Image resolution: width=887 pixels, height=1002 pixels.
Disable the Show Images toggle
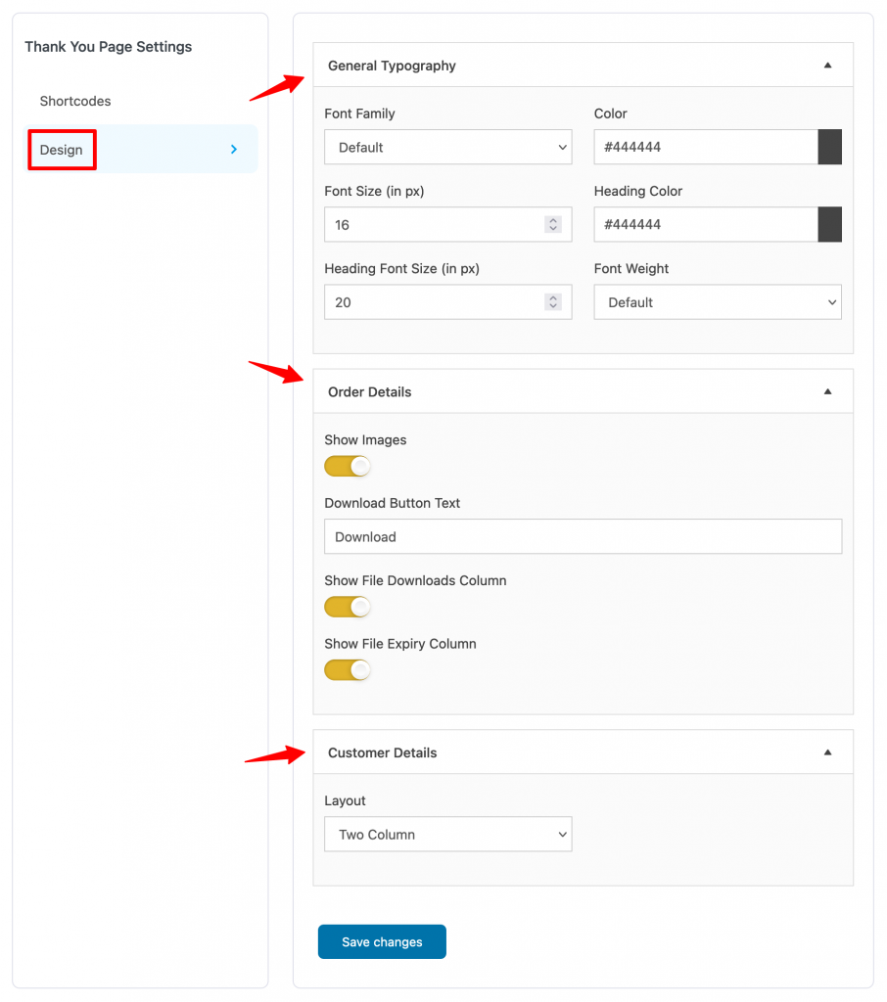click(x=348, y=466)
